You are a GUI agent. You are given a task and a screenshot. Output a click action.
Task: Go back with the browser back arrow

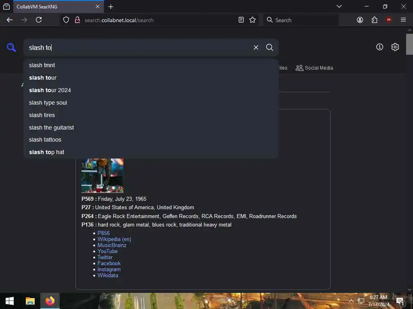point(10,20)
